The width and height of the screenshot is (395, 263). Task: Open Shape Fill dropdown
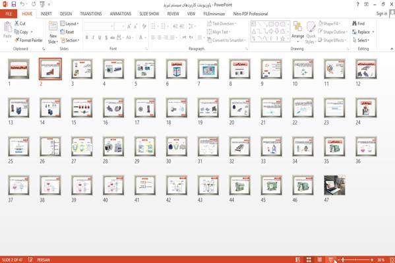pos(330,24)
